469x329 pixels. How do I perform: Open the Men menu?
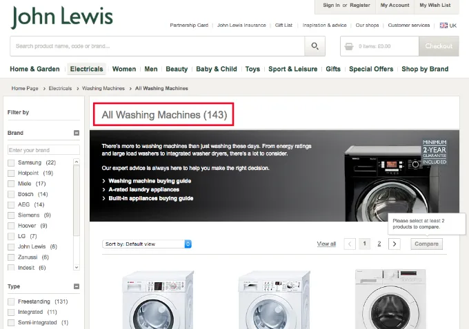click(x=151, y=69)
